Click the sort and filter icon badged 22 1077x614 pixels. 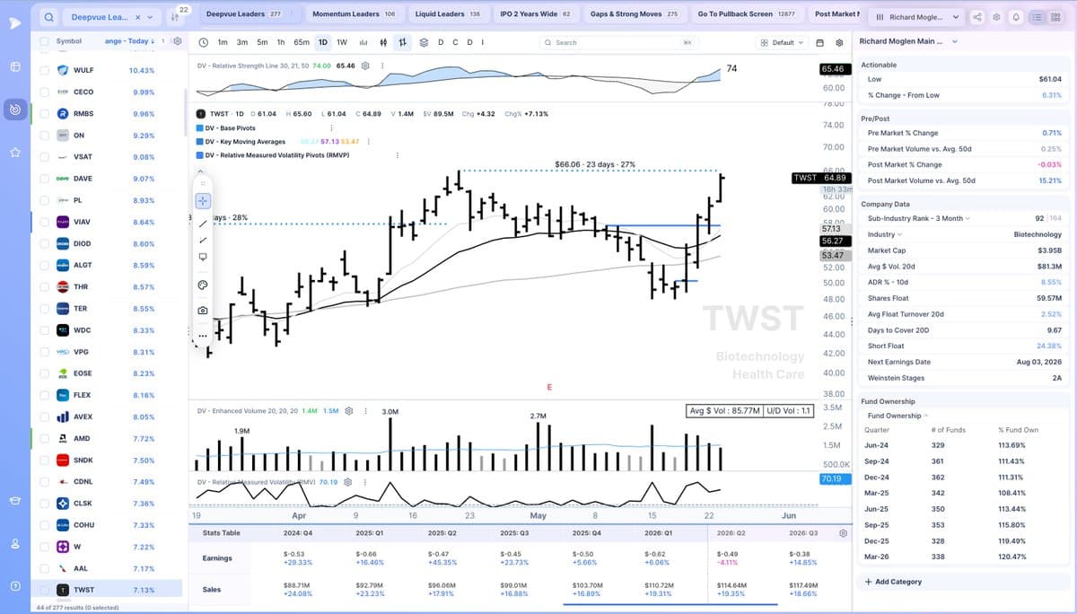(x=176, y=16)
